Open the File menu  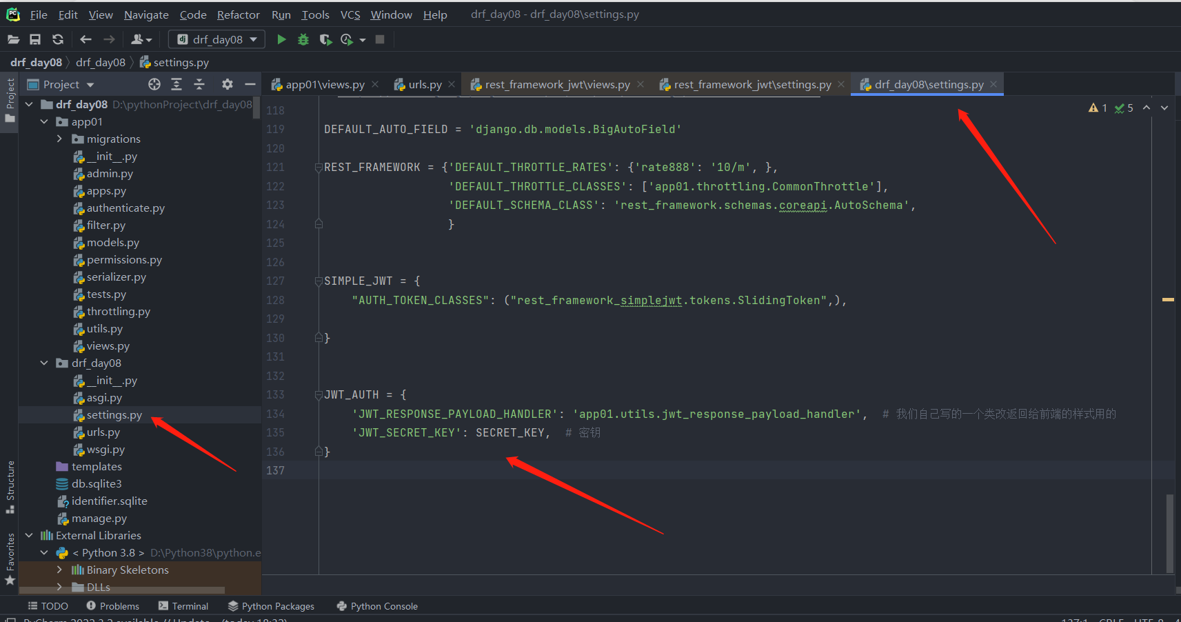tap(39, 14)
